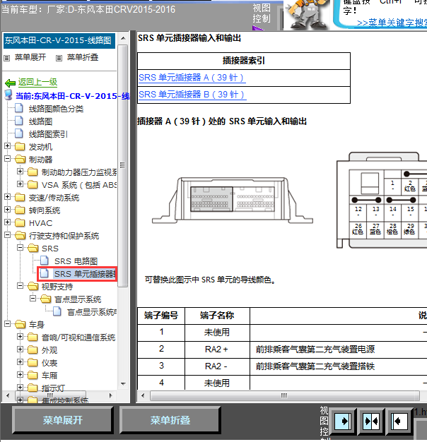Collapse the 视野支持 folder
Viewport: 427px width, 442px height.
pyautogui.click(x=20, y=286)
